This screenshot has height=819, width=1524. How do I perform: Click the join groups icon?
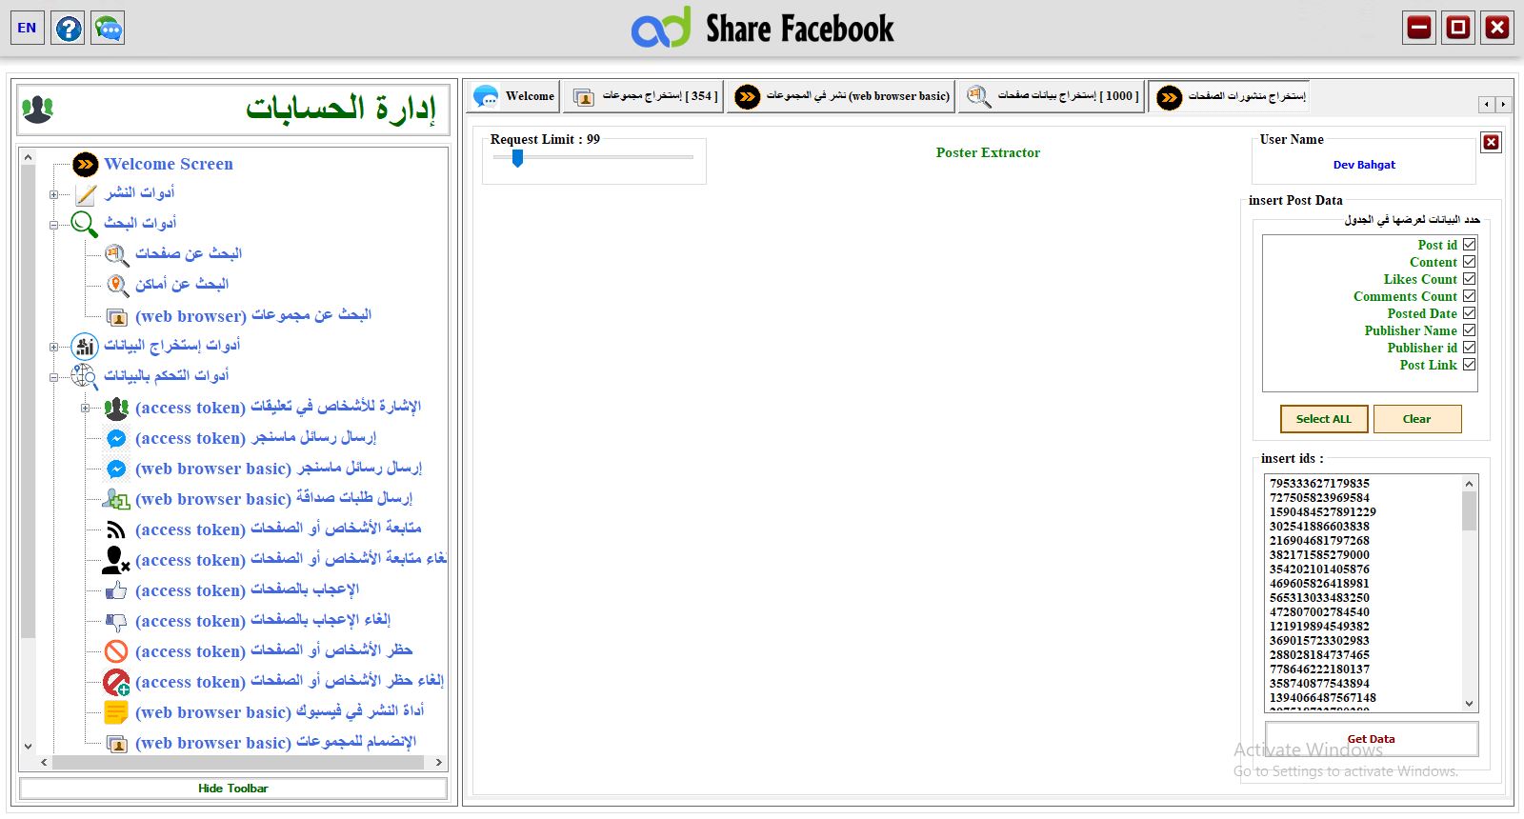pyautogui.click(x=116, y=744)
